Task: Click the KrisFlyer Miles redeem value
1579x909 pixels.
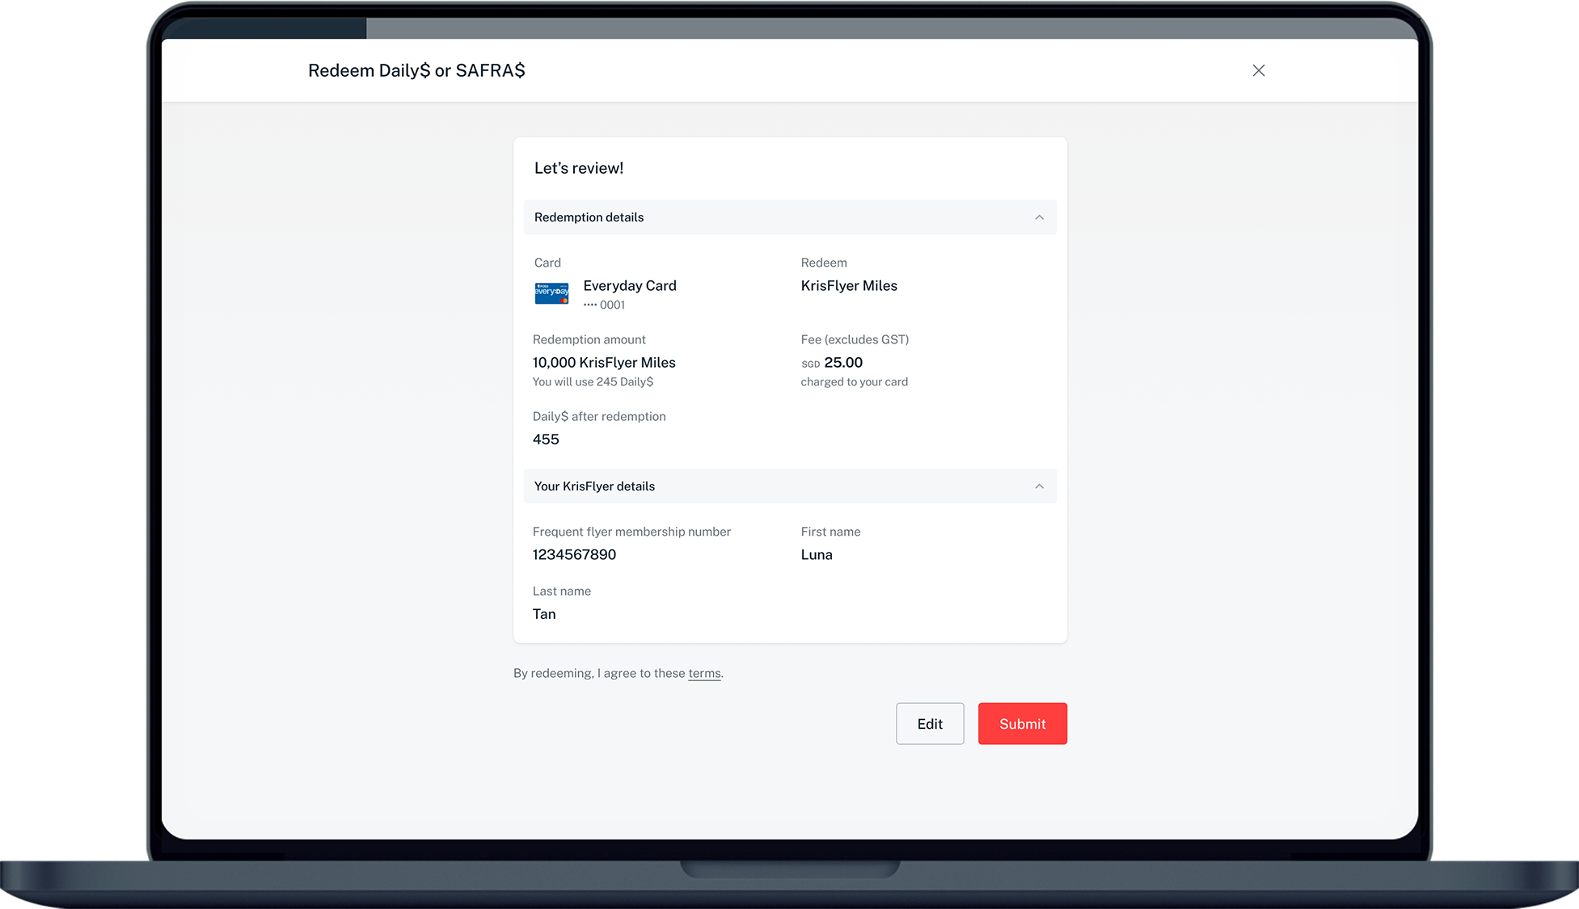Action: click(848, 286)
